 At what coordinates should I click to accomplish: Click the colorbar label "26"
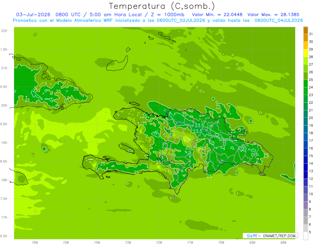tap(311, 72)
